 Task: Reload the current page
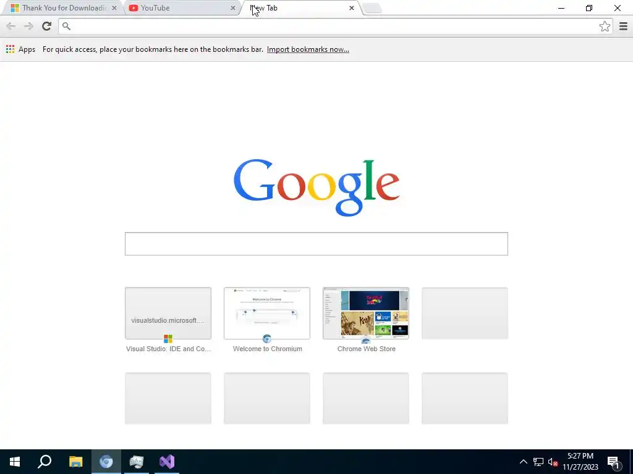(46, 27)
